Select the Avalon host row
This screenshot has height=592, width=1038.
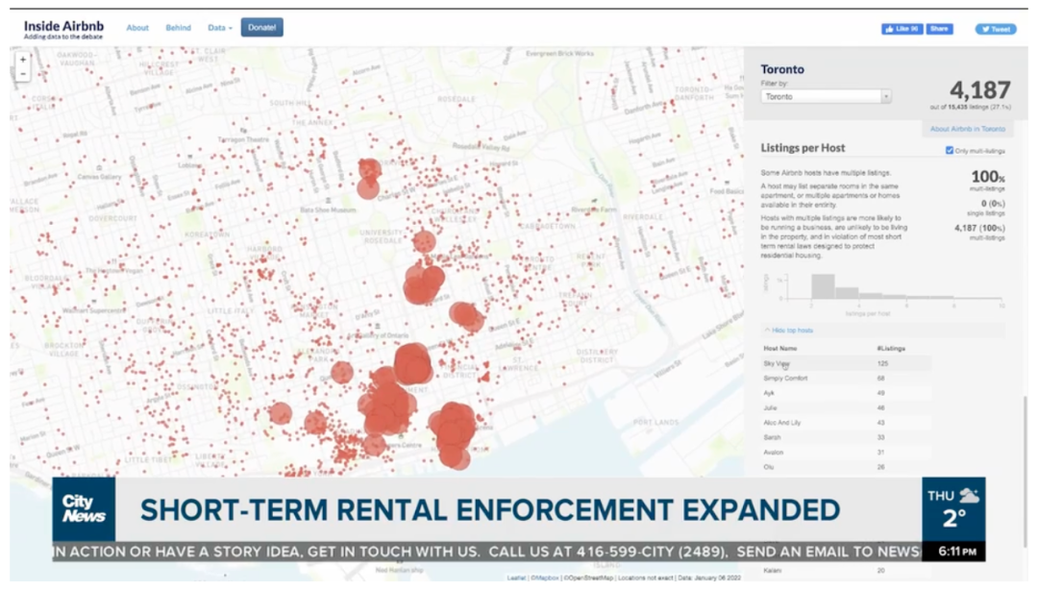pyautogui.click(x=847, y=453)
